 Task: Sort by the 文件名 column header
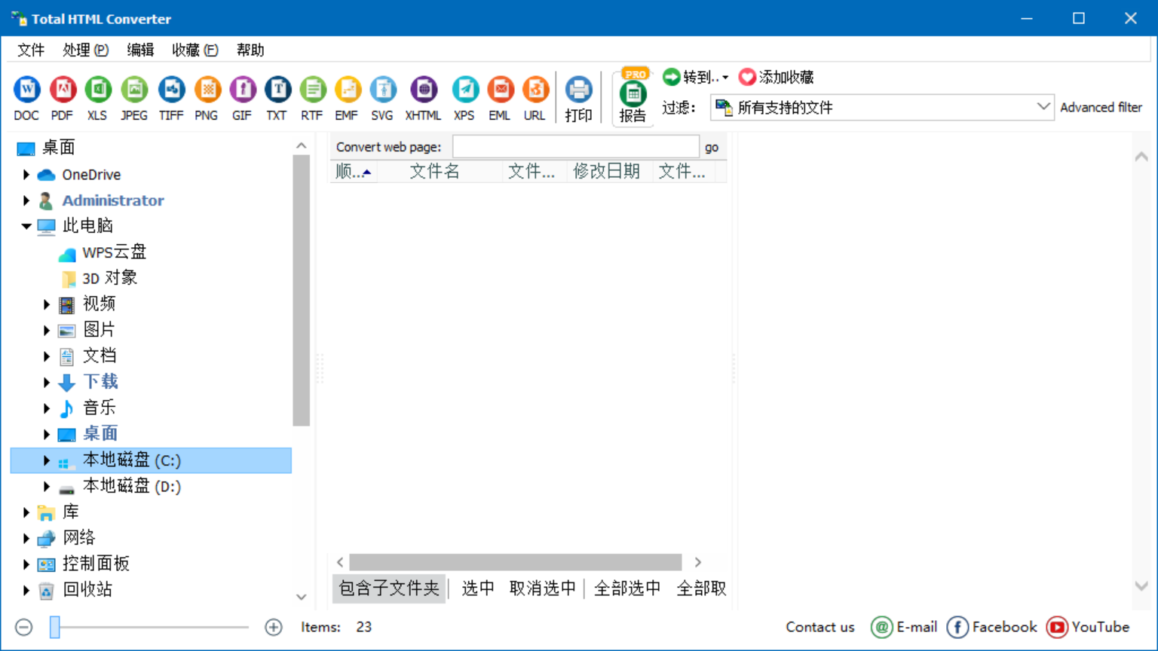click(435, 172)
